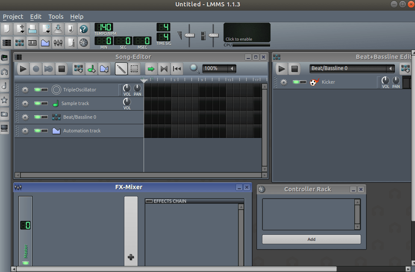Select the edit mode selection tool

[135, 69]
